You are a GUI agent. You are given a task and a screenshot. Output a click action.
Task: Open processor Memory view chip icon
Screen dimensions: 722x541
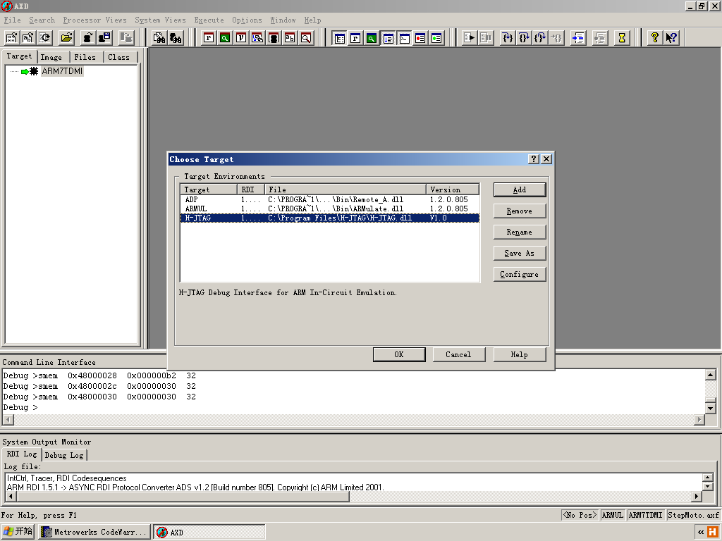click(x=274, y=38)
